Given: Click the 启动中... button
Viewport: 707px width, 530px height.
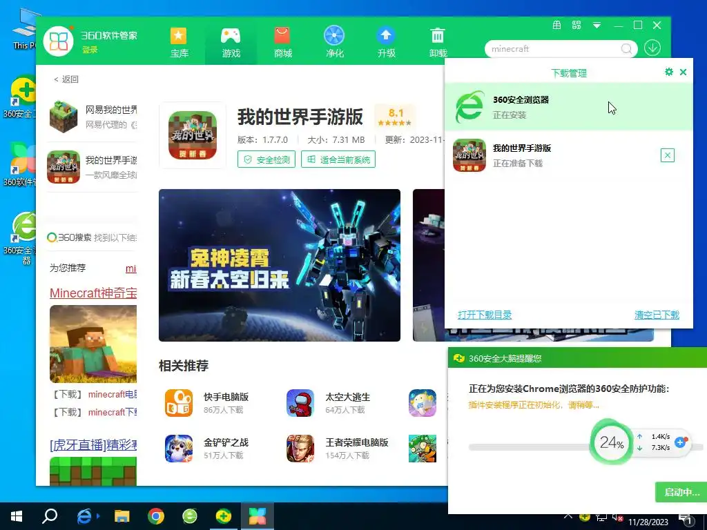Looking at the screenshot, I should [x=681, y=492].
